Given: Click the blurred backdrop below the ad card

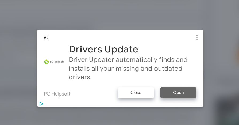Looking at the screenshot, I should pos(120,116).
